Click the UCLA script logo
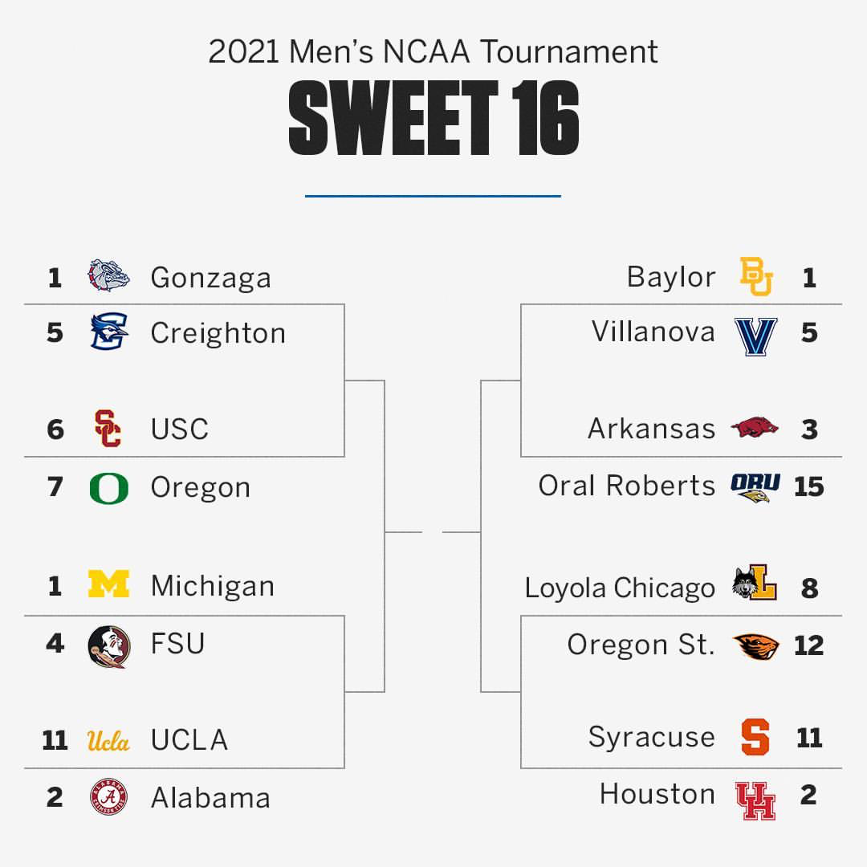 pos(108,740)
